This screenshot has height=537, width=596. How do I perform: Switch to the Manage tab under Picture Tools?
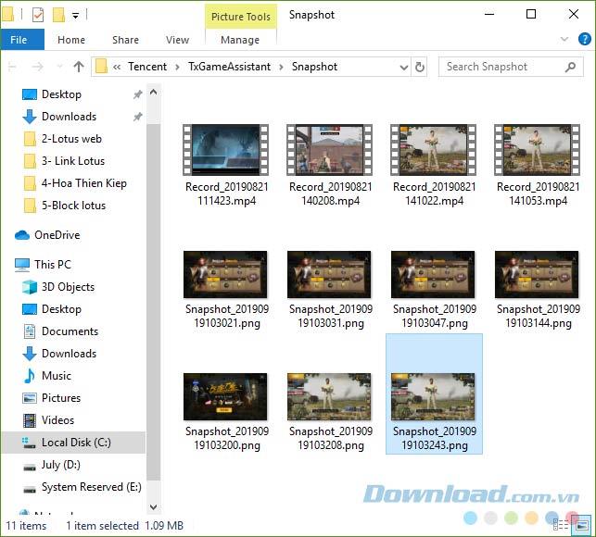(x=240, y=40)
